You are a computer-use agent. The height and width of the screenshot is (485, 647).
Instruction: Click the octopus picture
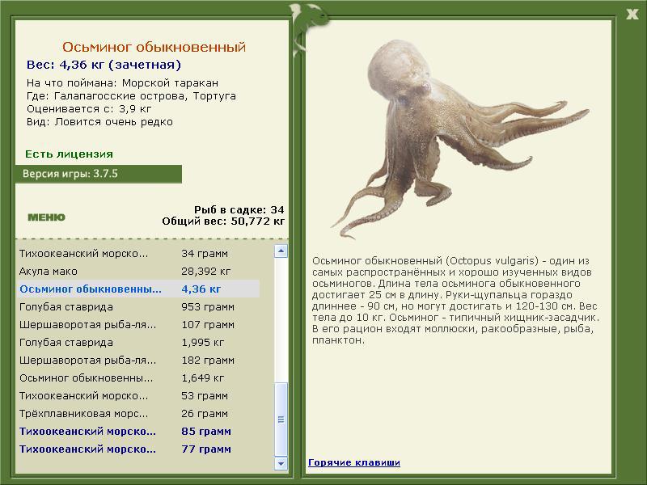pos(459,139)
